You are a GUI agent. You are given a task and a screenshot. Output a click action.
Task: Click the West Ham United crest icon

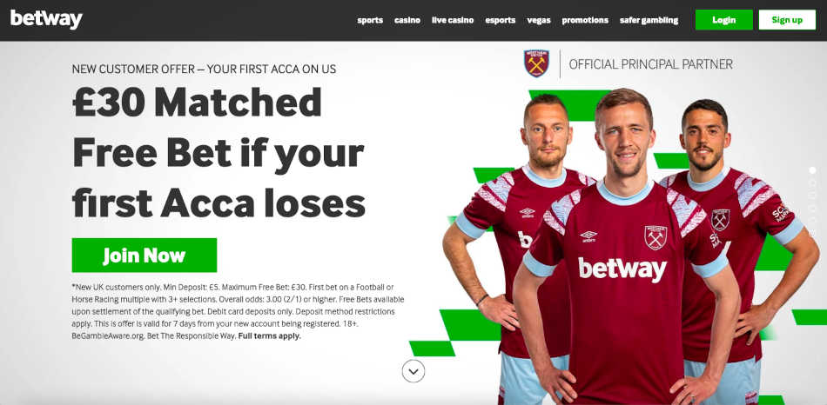pyautogui.click(x=536, y=63)
